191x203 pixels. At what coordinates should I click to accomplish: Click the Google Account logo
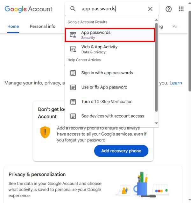pyautogui.click(x=29, y=9)
